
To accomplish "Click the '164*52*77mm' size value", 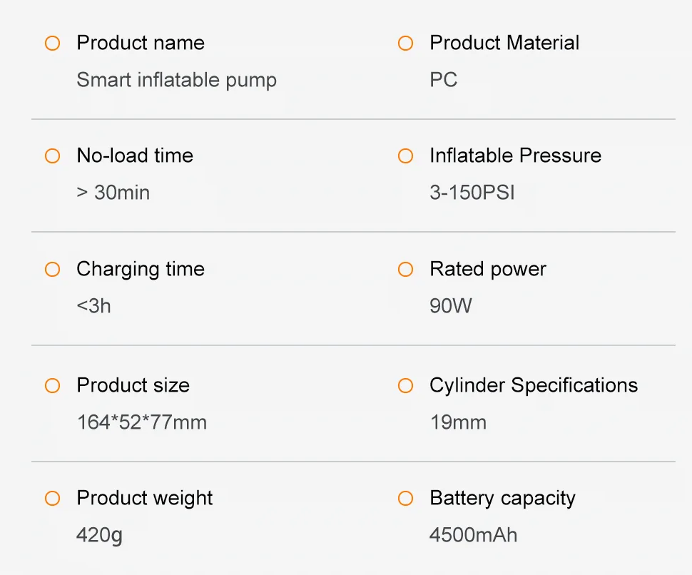I will (141, 422).
